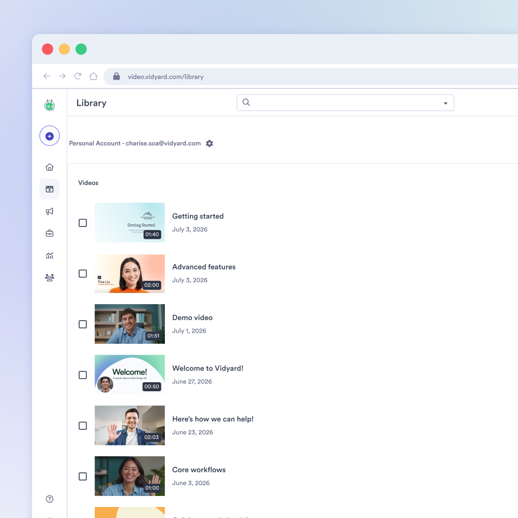Open account settings gear icon

(x=209, y=143)
